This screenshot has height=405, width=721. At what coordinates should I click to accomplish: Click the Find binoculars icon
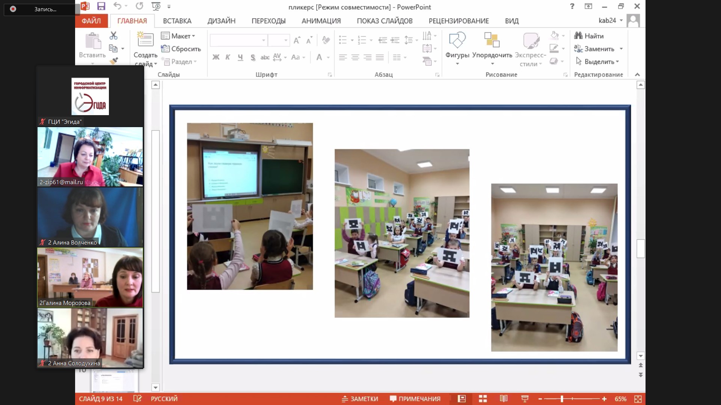tap(578, 36)
